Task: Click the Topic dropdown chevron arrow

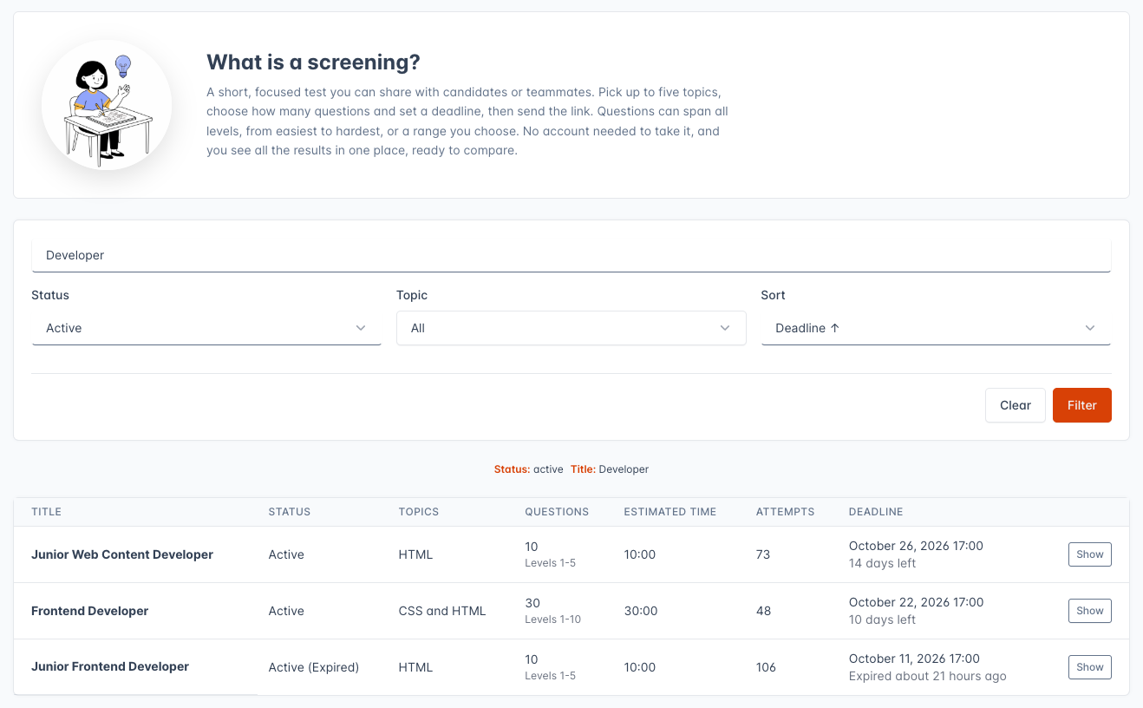Action: [725, 328]
